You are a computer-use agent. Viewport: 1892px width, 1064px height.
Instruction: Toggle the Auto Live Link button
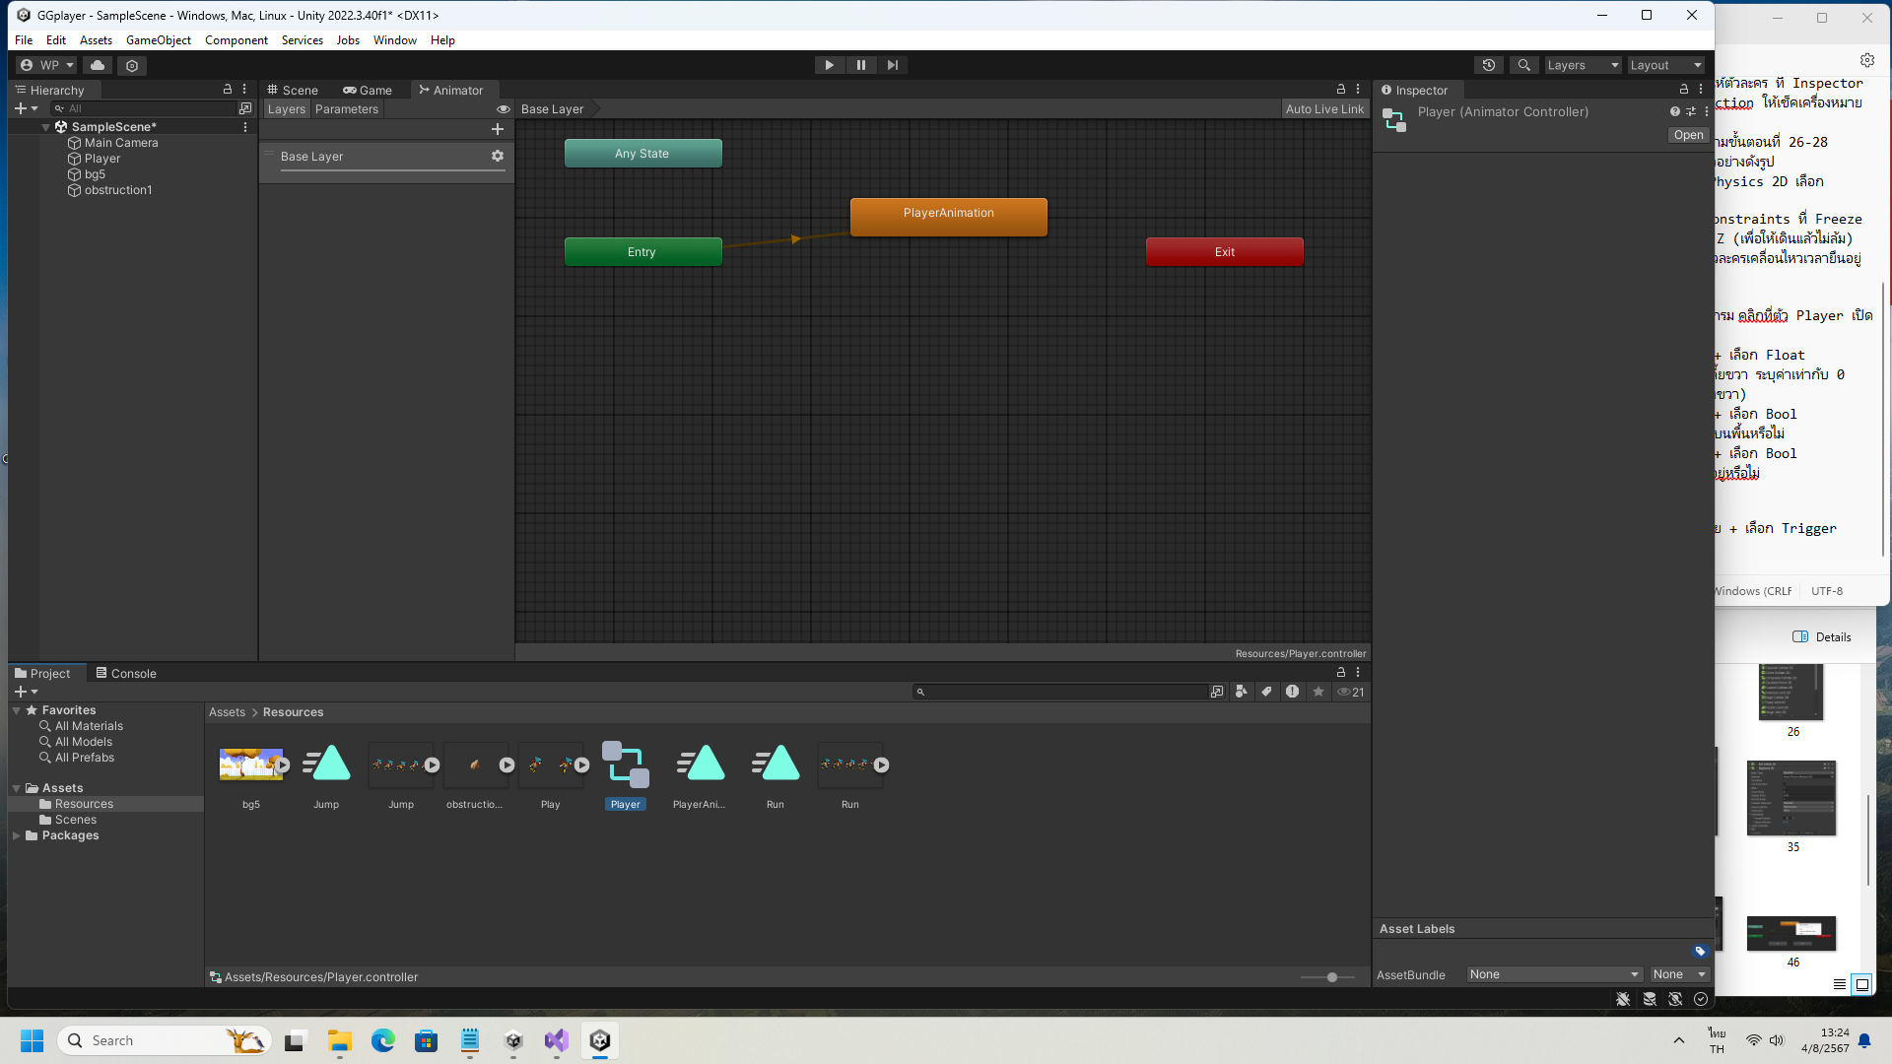(1324, 109)
